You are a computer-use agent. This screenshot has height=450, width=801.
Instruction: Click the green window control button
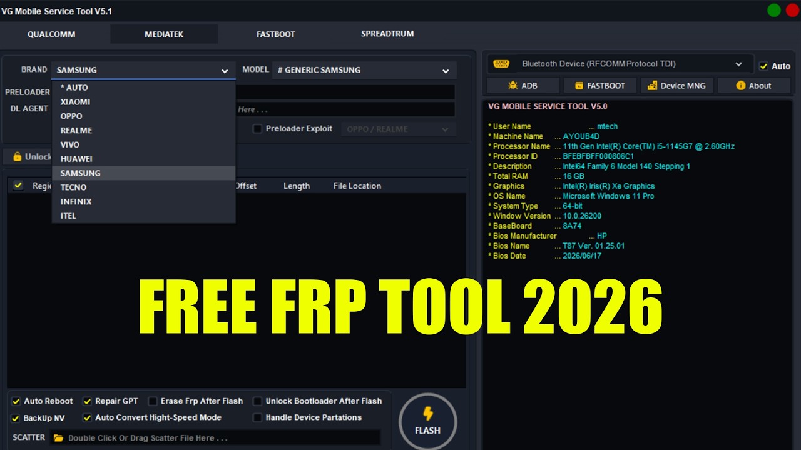tap(774, 11)
